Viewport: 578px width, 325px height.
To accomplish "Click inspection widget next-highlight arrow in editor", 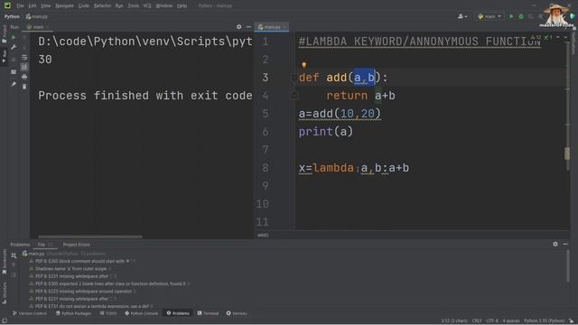I will click(565, 37).
